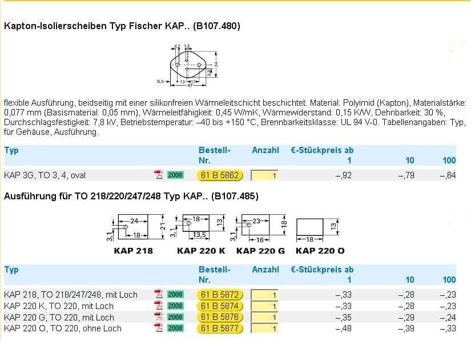Click the text 'KAP 220 K, TO 220, mit Loch'
The width and height of the screenshot is (471, 341).
pyautogui.click(x=59, y=306)
